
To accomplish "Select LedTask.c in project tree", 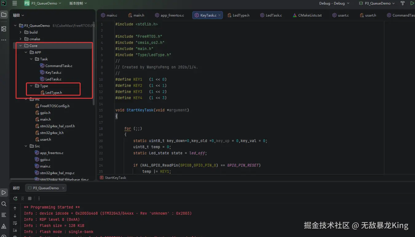I will pyautogui.click(x=51, y=79).
